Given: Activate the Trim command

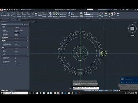Looking at the screenshot, I should point(29,13).
